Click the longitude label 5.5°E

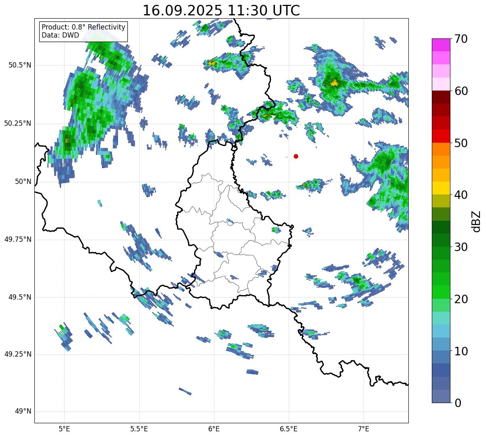click(x=139, y=429)
